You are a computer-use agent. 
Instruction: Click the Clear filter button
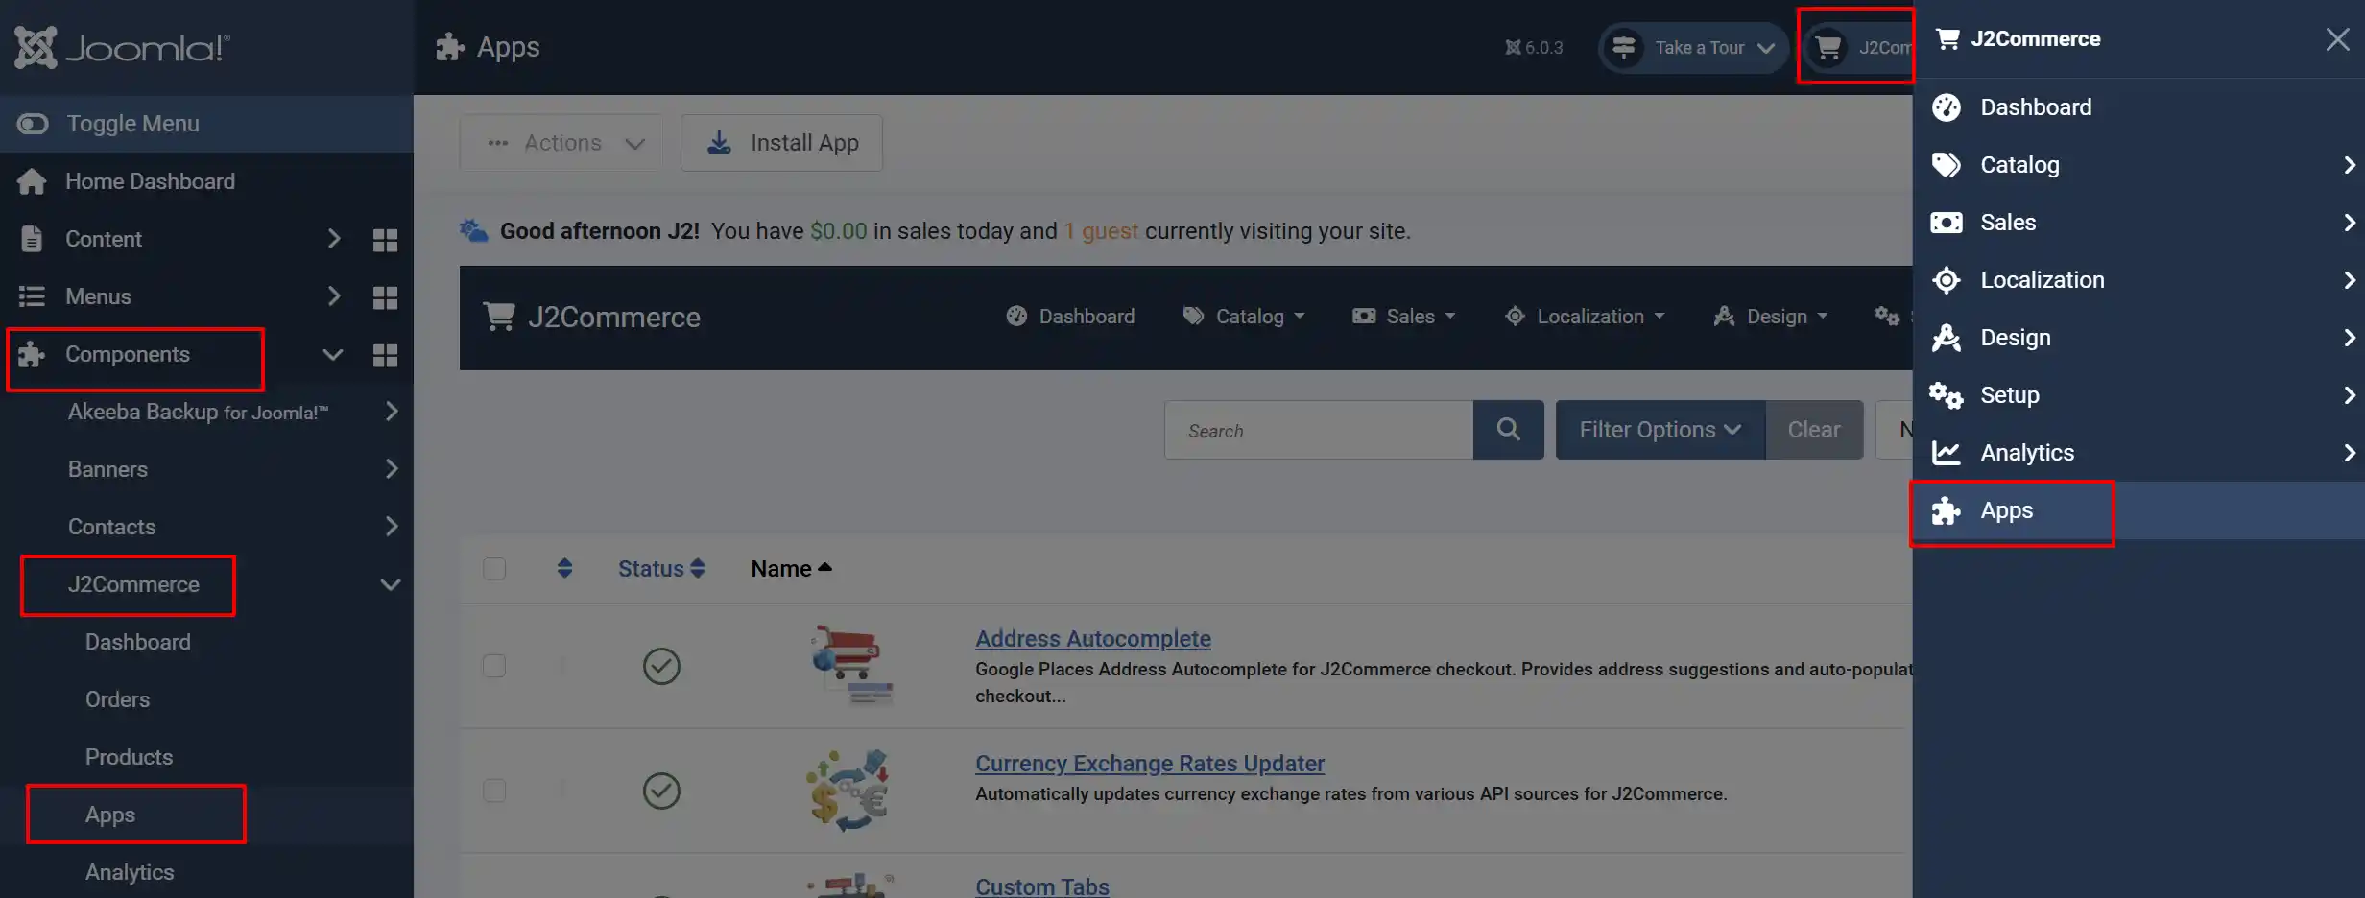tap(1814, 430)
